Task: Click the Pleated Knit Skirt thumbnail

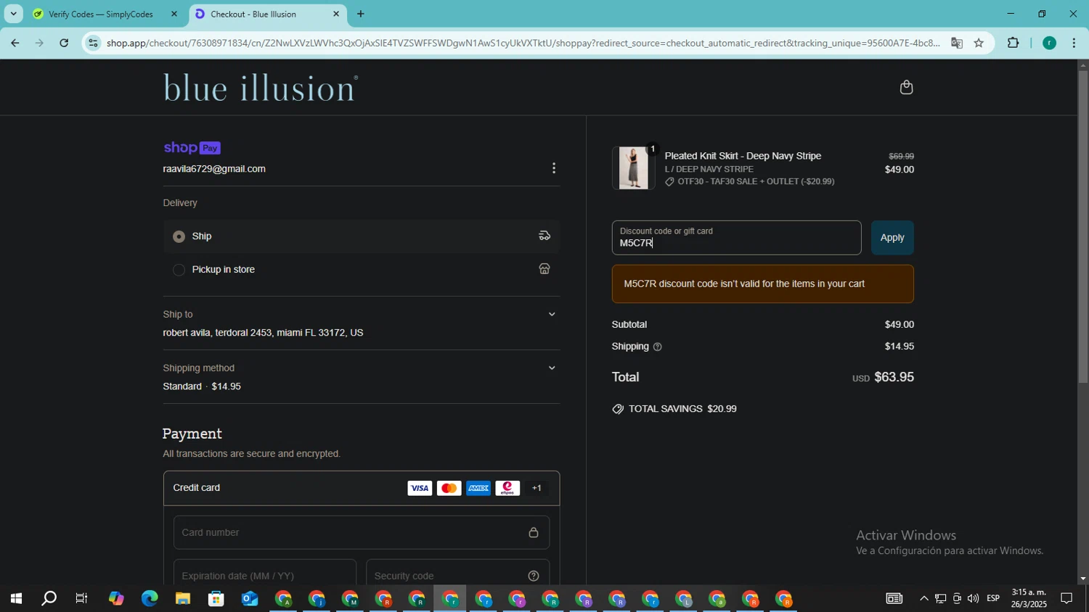Action: point(633,168)
